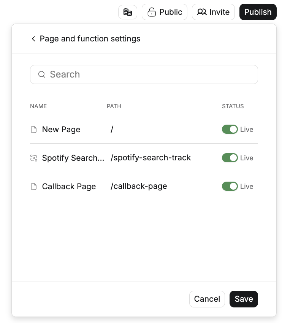Screen dimensions: 282x323
Task: Open the Invite dialog
Action: click(x=213, y=12)
